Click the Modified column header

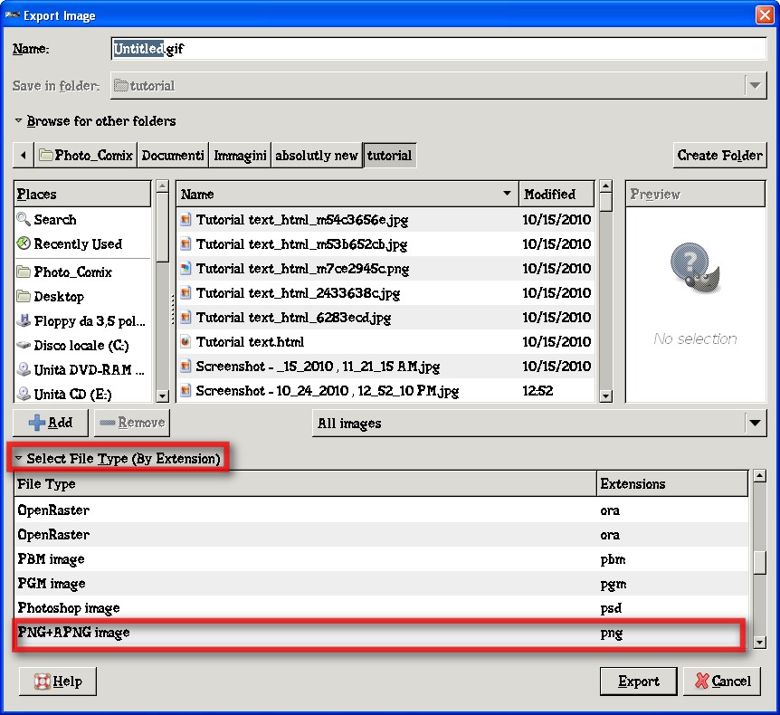[556, 194]
